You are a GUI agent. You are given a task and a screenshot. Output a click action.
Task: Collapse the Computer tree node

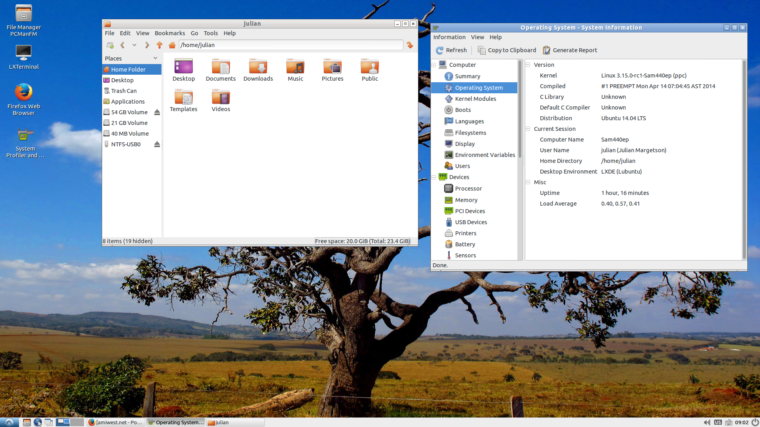[434, 65]
